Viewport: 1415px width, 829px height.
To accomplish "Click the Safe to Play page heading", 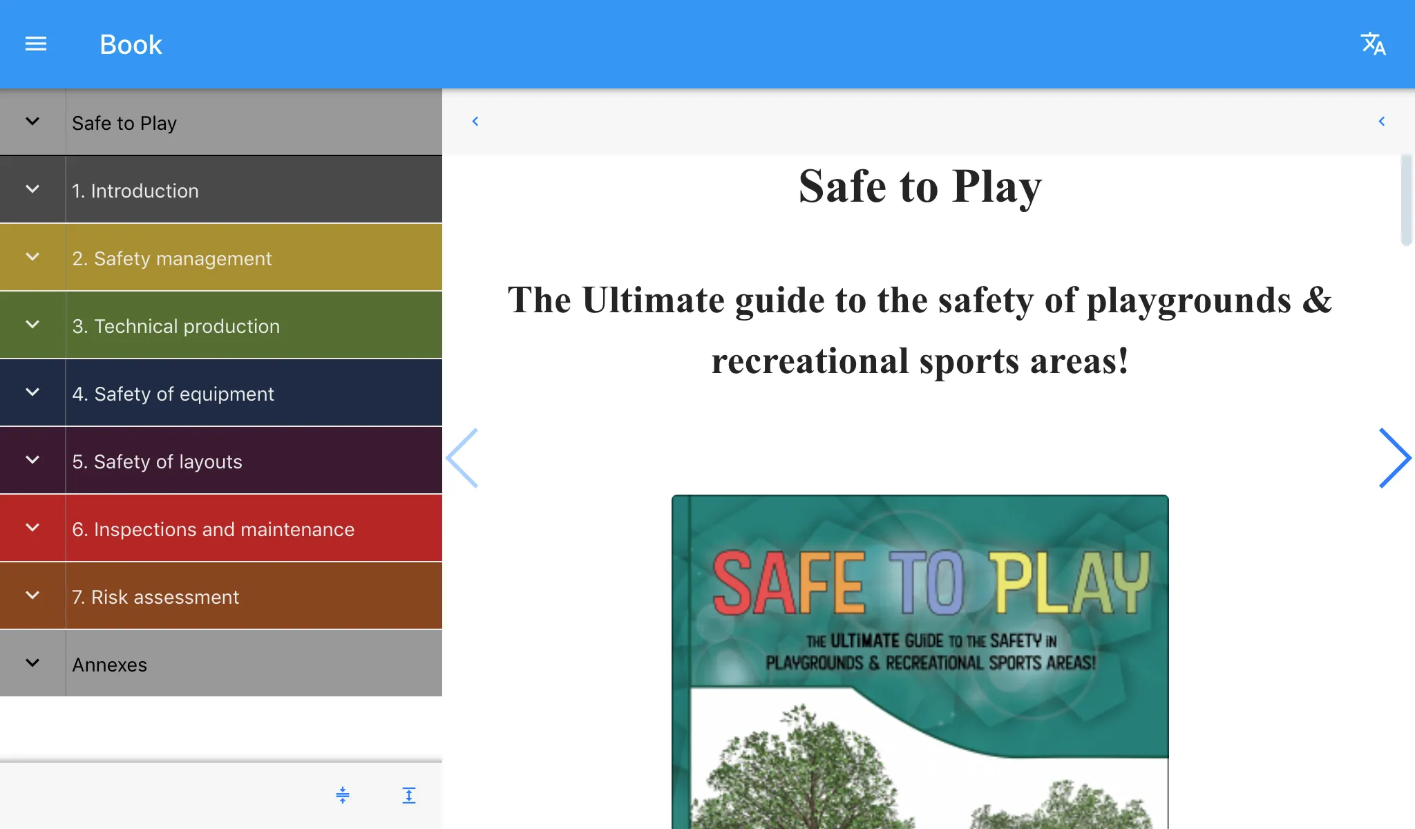I will click(920, 187).
